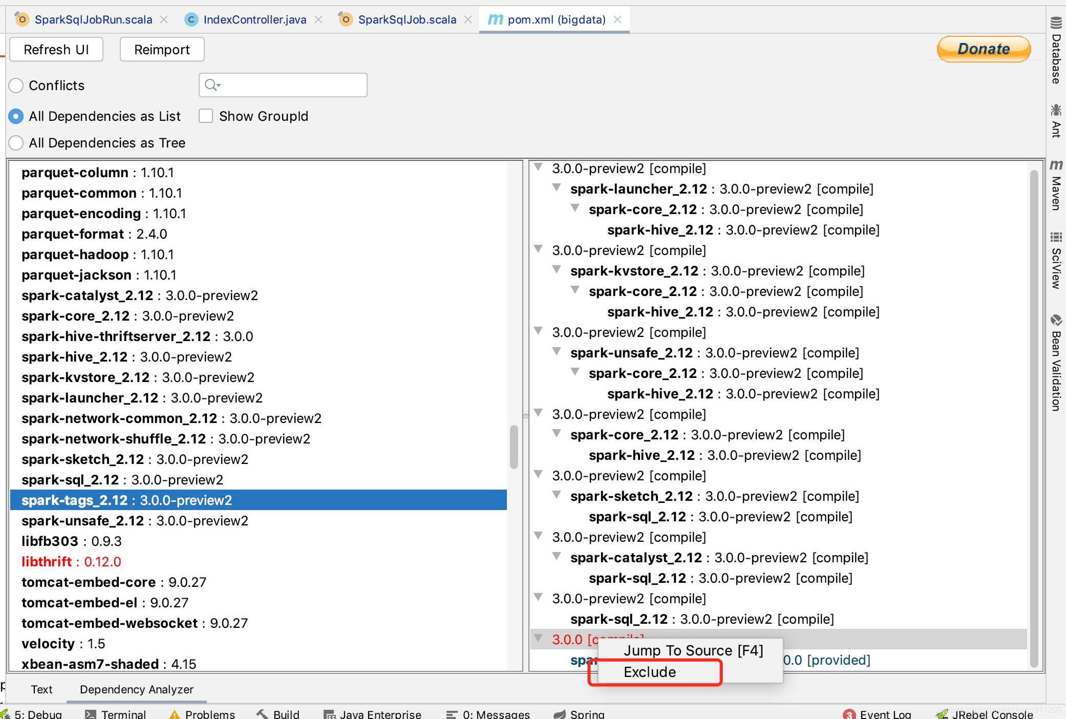Switch to the Dependency Analyzer tab
This screenshot has height=719, width=1066.
[x=137, y=689]
